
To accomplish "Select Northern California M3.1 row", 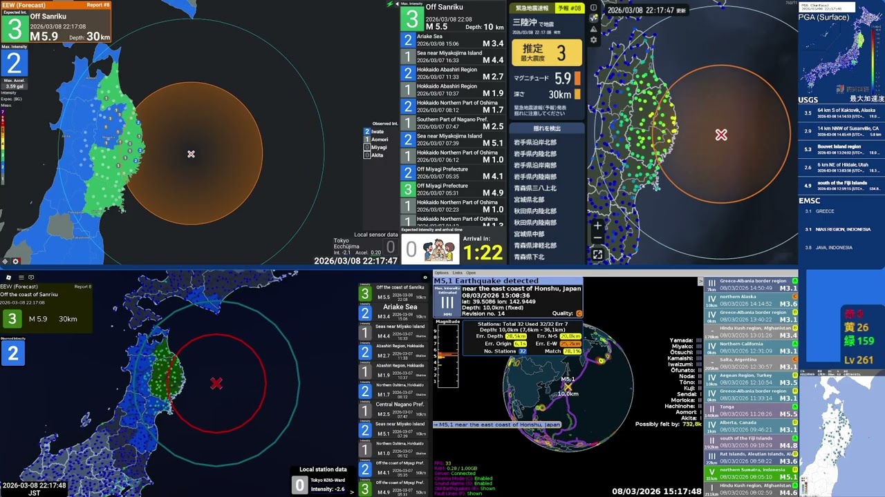I will 752,347.
